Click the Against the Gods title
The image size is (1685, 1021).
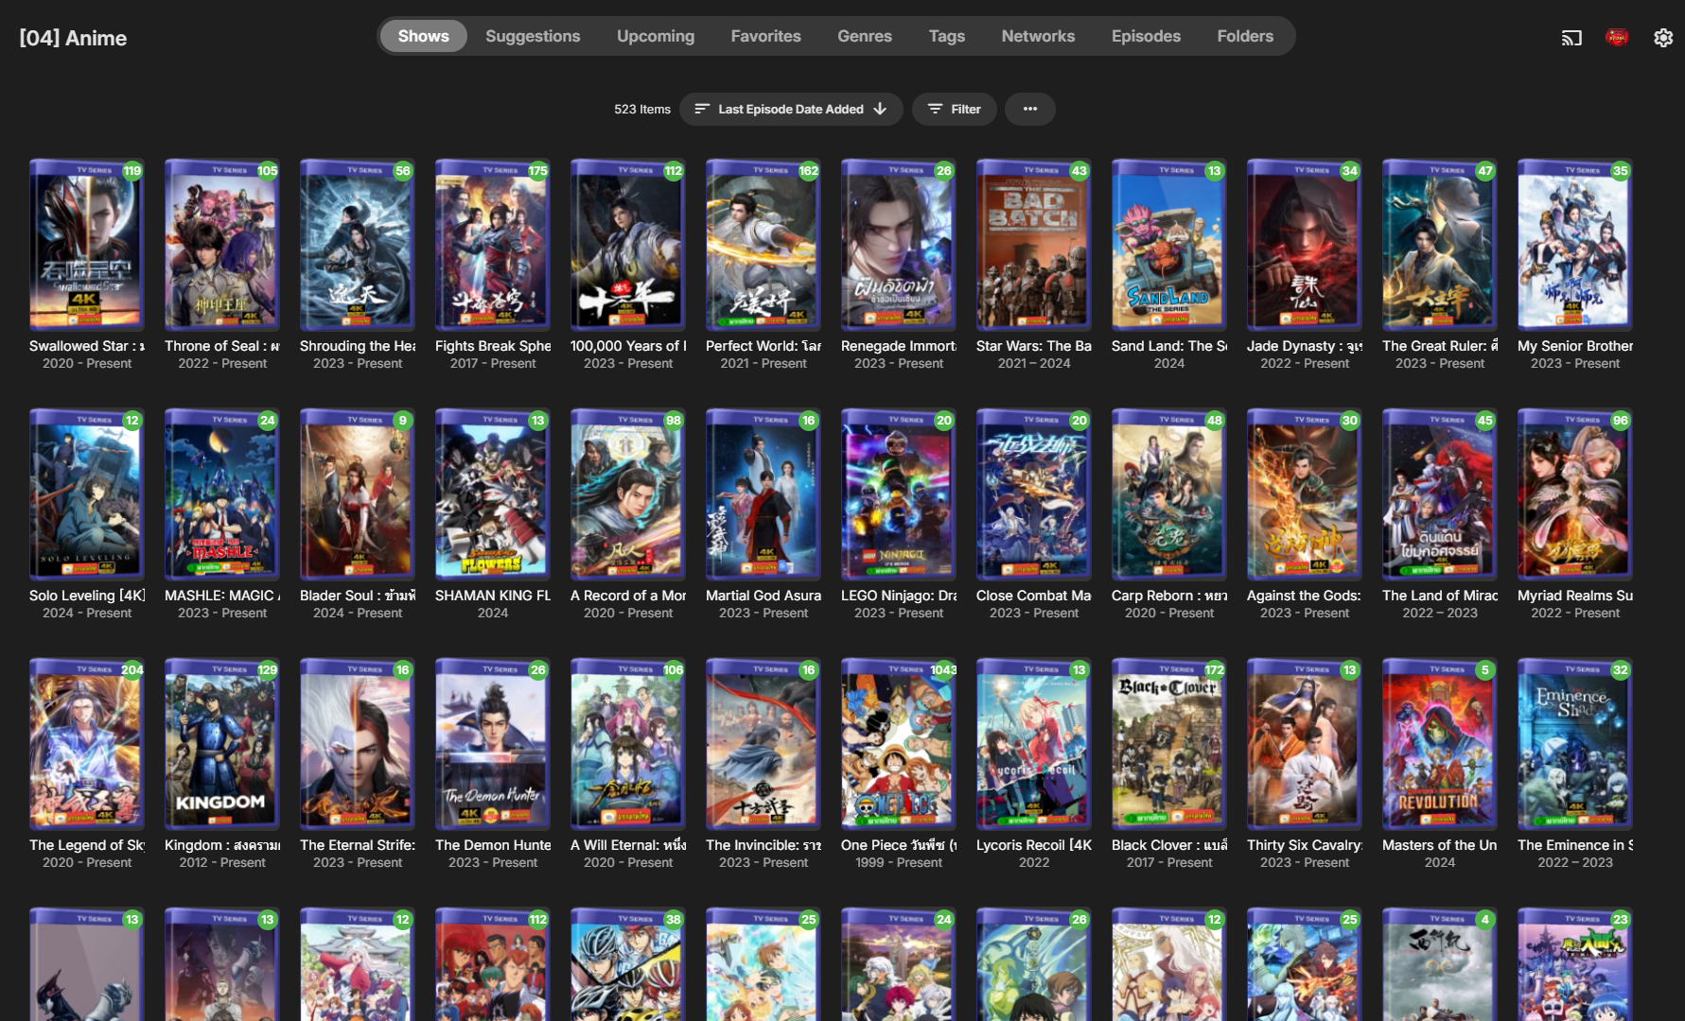click(1305, 596)
